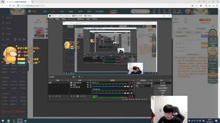Remove source with the minus icon in OBS Sources panel

75,96
